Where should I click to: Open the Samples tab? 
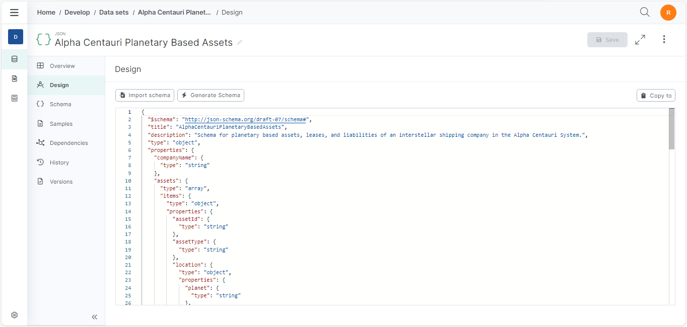[66, 124]
